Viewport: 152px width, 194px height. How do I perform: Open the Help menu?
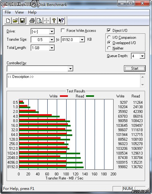coord(32,12)
